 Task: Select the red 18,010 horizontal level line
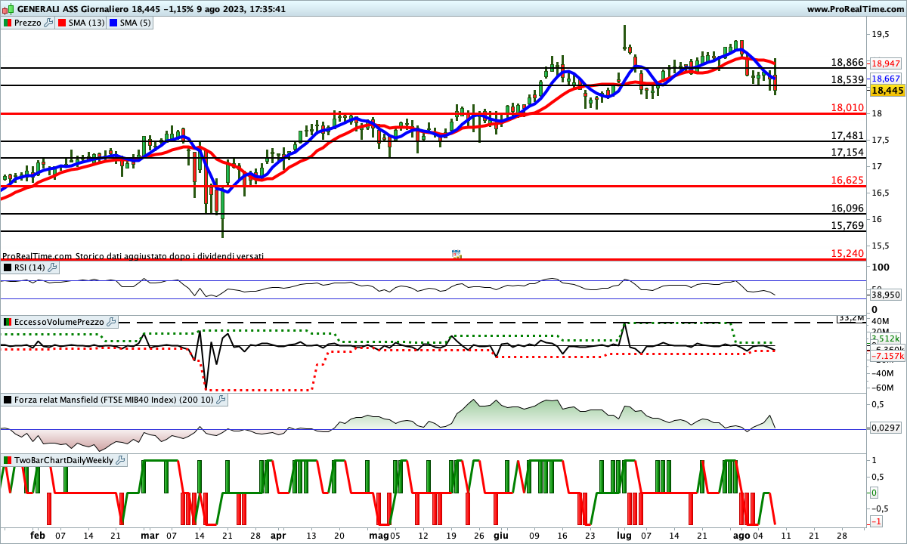[378, 114]
